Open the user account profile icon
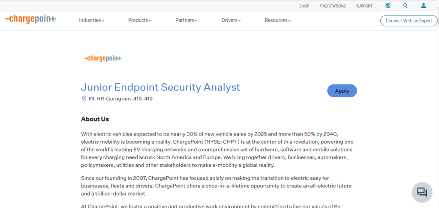The height and width of the screenshot is (208, 439). coord(423,6)
